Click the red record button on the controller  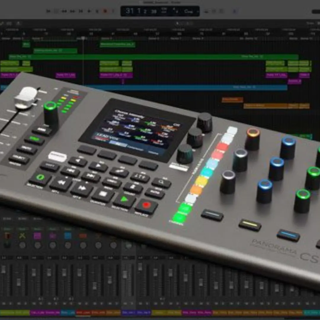[146, 205]
